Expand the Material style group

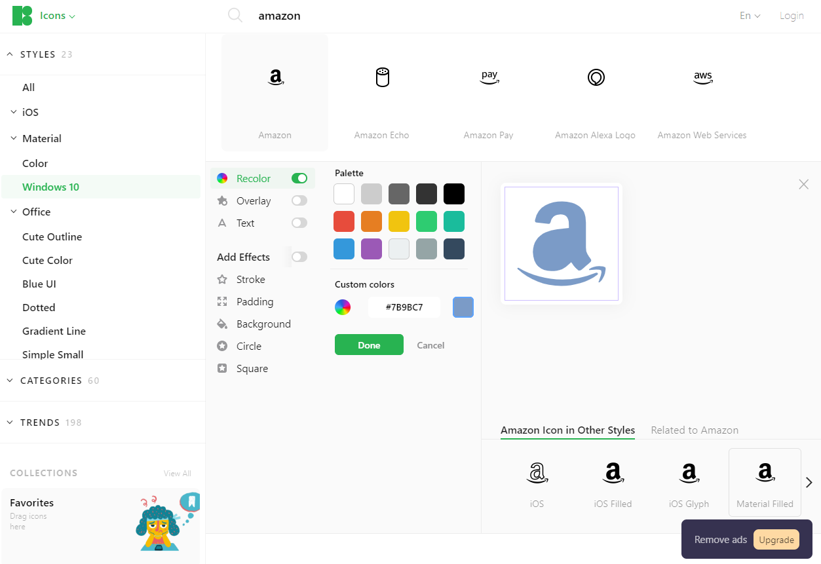[x=13, y=138]
